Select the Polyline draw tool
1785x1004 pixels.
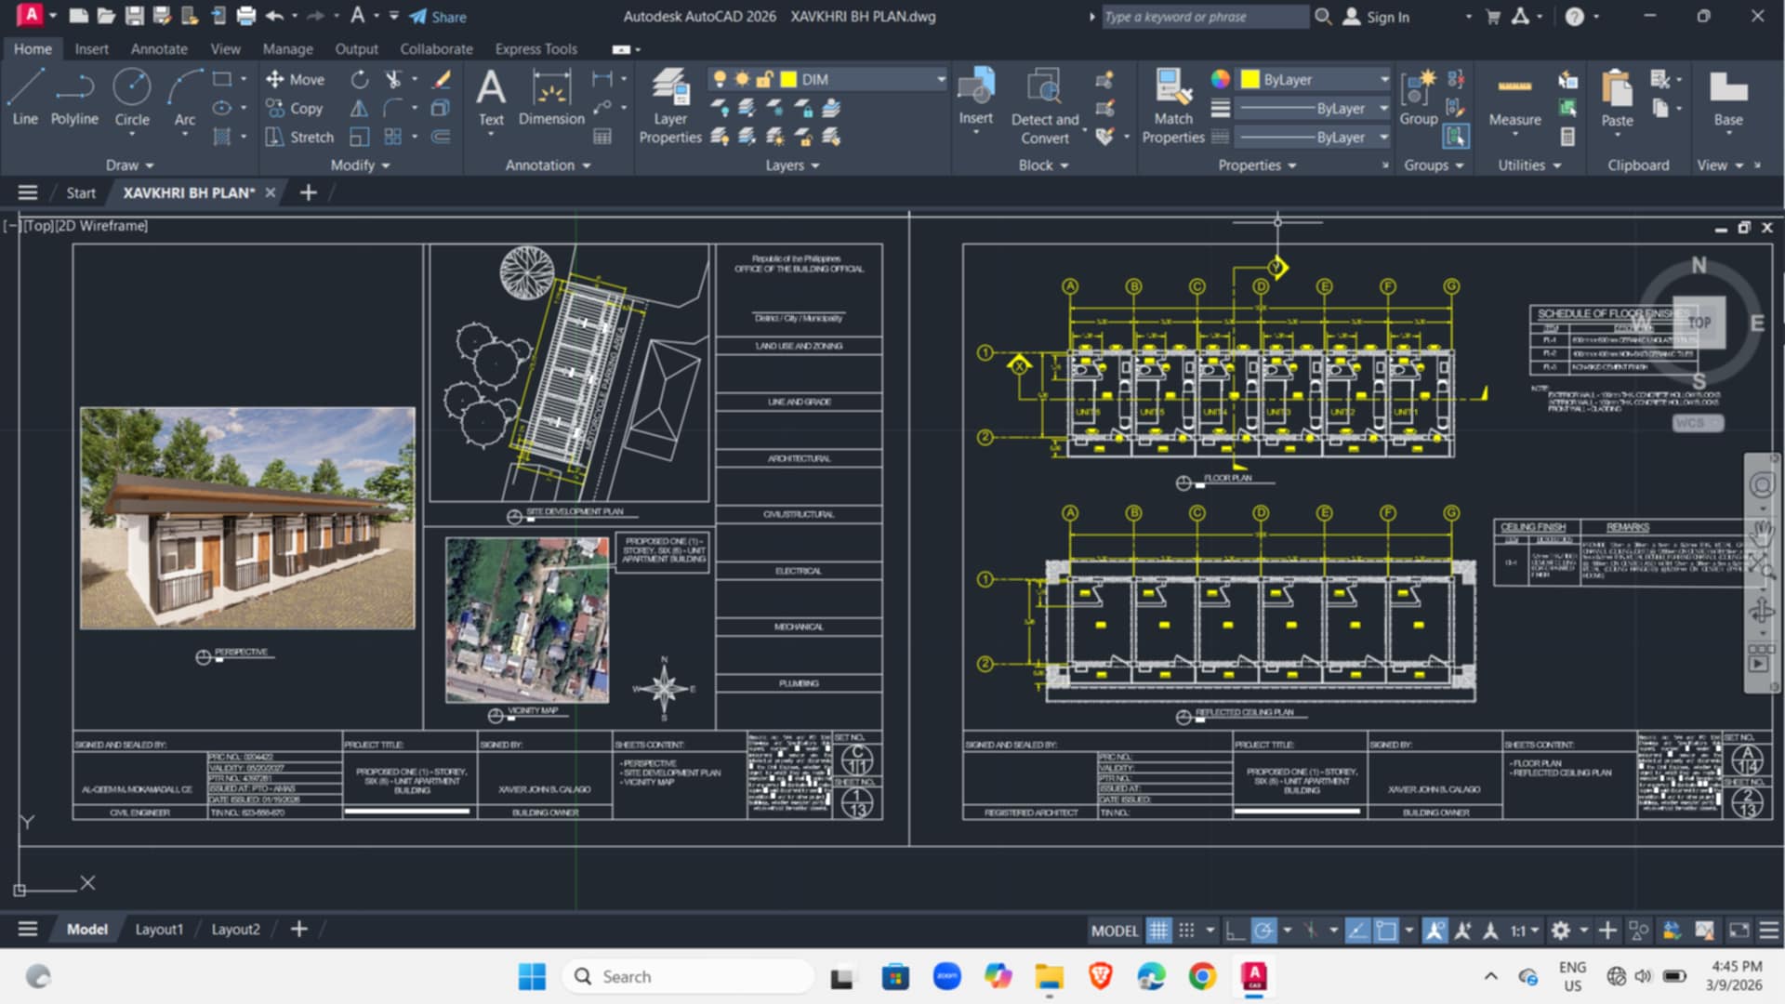coord(74,99)
